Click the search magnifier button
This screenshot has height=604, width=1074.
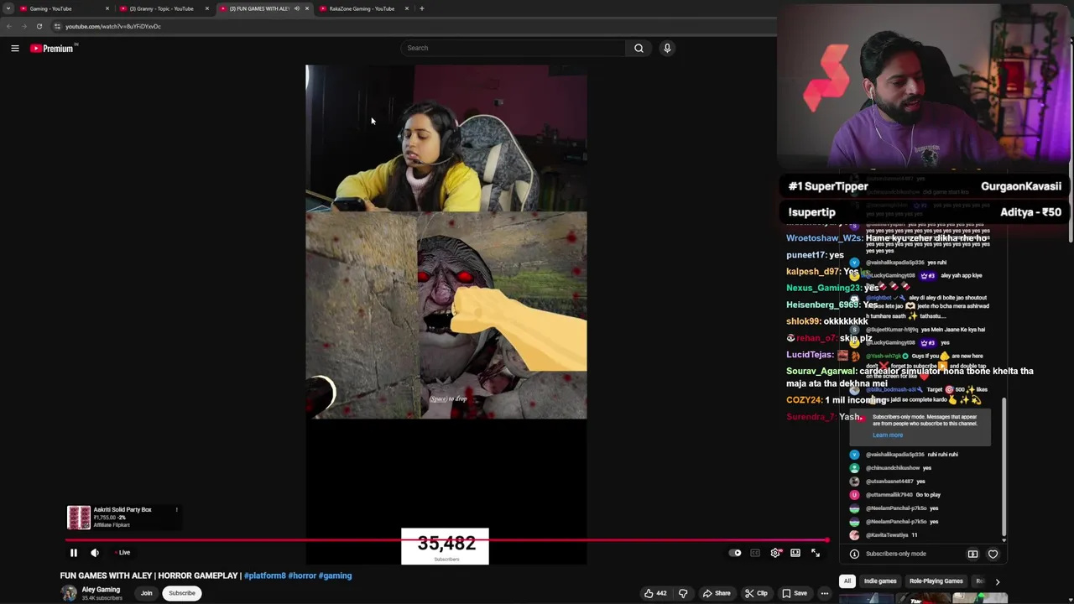click(639, 48)
